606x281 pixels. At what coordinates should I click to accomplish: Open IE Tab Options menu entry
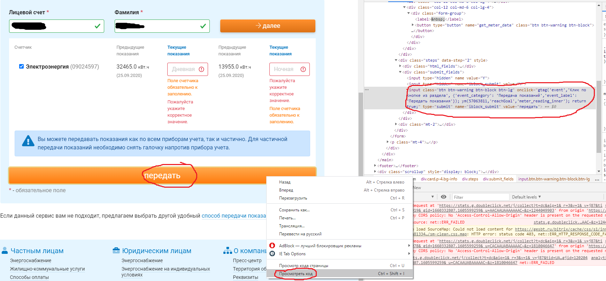tap(339, 254)
